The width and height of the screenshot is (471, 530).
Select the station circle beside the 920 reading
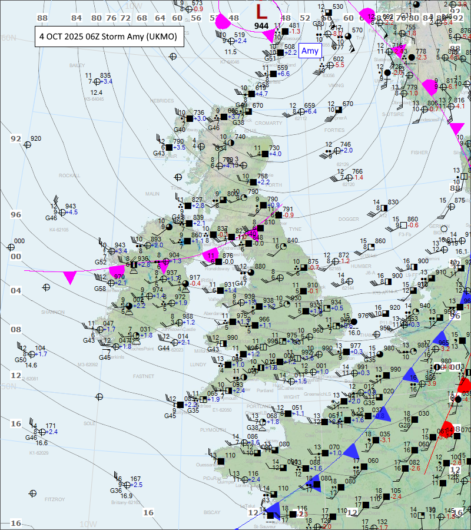click(27, 145)
